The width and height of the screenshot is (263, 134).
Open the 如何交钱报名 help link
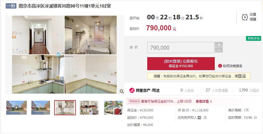232,66
